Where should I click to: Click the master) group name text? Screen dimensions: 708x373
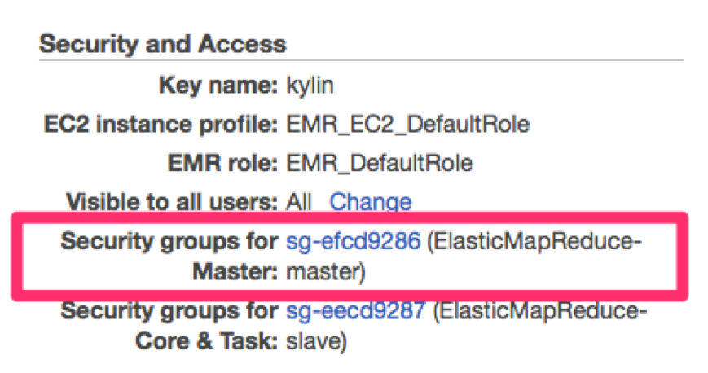(x=326, y=270)
